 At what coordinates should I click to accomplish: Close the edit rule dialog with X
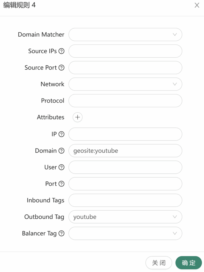197,5
